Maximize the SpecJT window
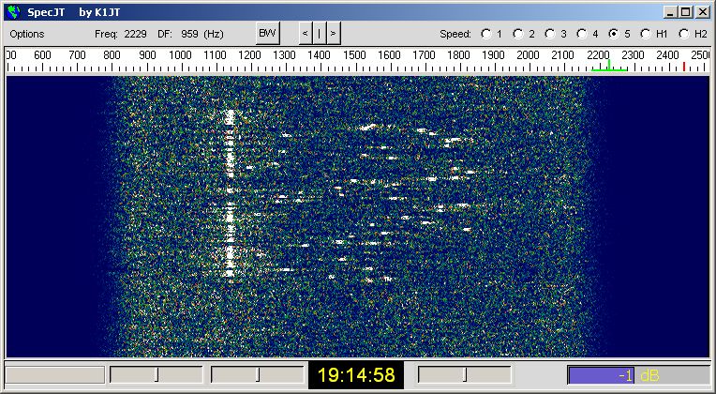 (685, 12)
